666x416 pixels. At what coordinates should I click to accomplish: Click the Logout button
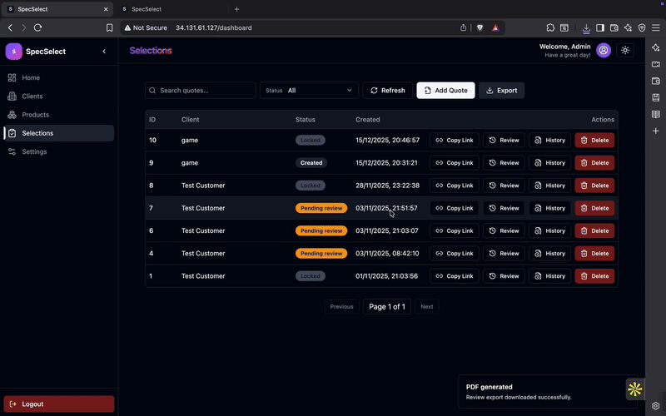pos(59,404)
